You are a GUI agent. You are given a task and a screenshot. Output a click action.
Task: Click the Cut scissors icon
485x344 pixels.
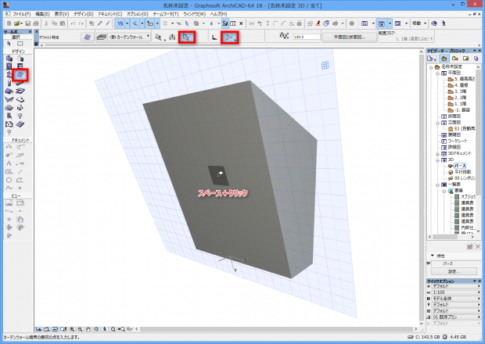pos(46,23)
